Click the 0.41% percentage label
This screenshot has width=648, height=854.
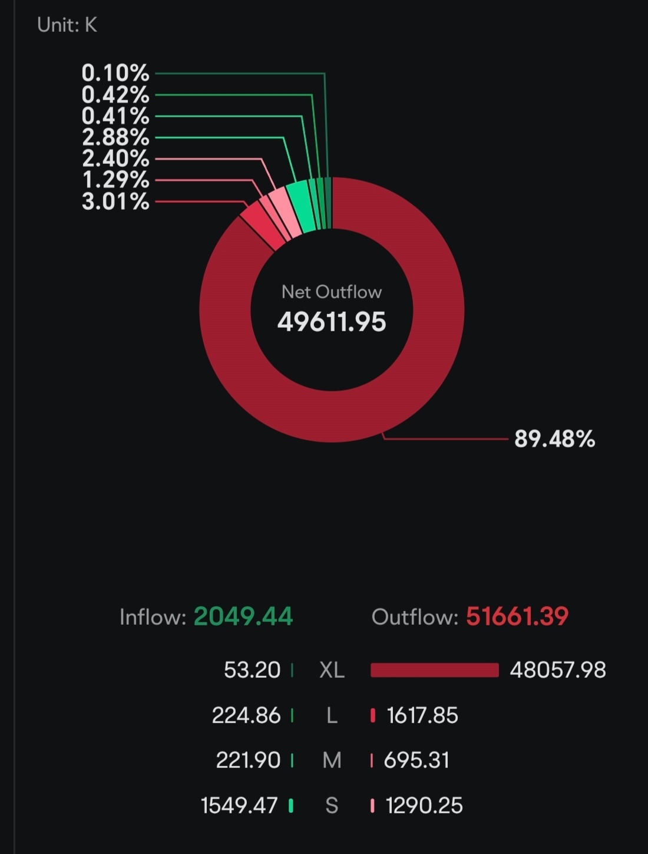pyautogui.click(x=115, y=116)
